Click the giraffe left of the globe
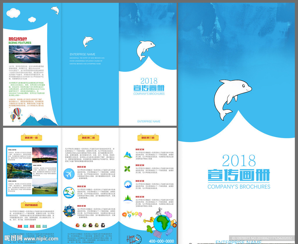The width and height of the screenshot is (298, 244). coord(149,220)
